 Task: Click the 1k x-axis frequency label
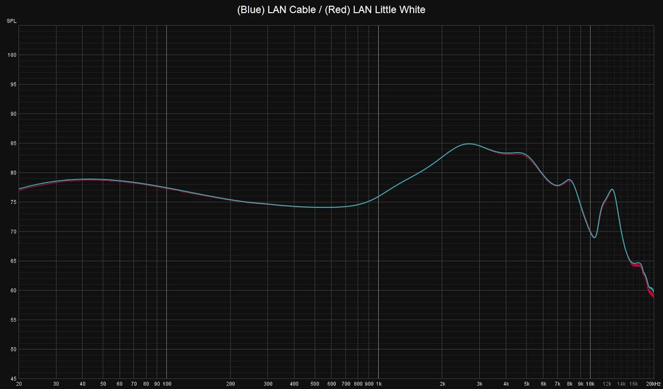(x=378, y=383)
